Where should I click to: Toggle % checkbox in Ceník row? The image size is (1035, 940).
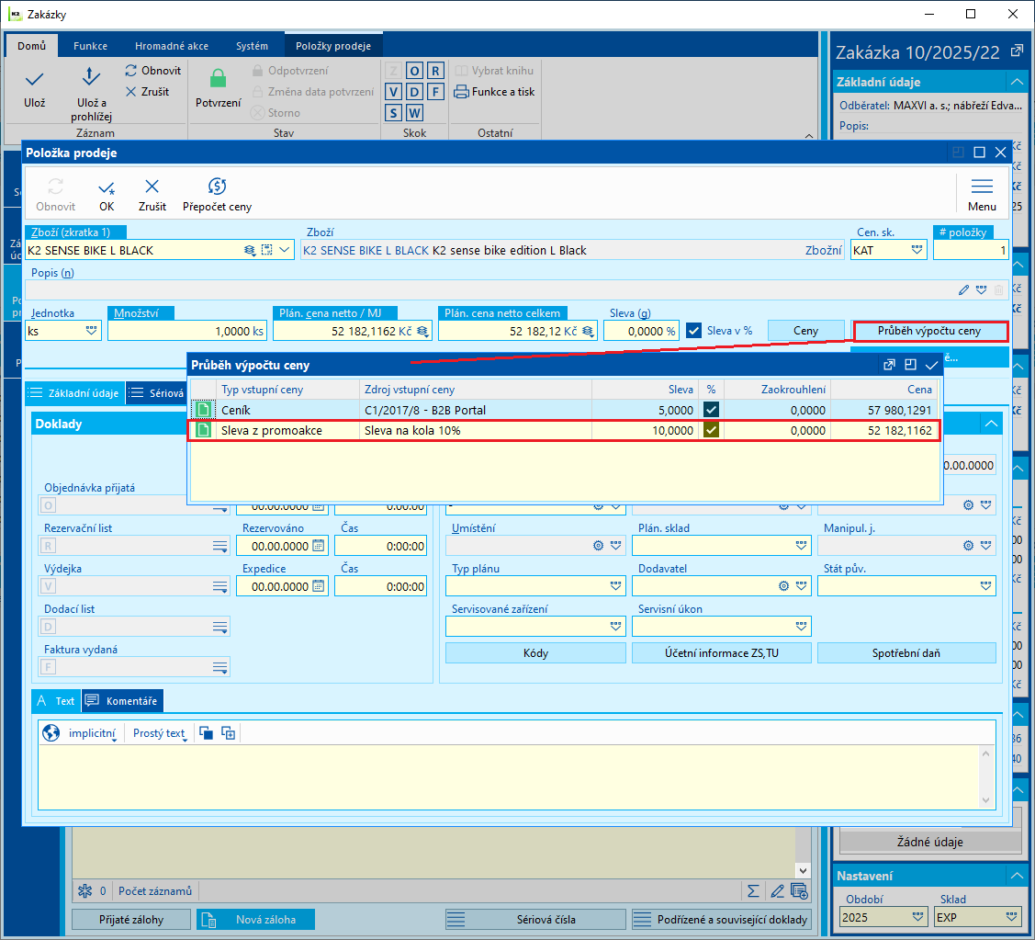pyautogui.click(x=711, y=410)
